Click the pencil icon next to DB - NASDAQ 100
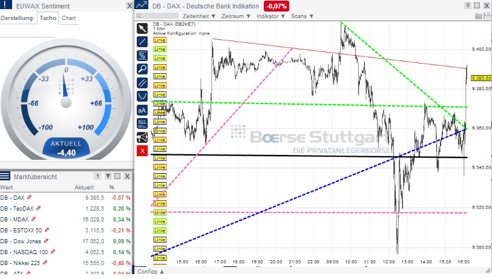 tap(53, 252)
